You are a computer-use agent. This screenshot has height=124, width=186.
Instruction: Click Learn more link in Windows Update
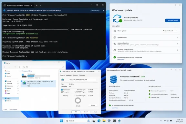tap(121, 59)
